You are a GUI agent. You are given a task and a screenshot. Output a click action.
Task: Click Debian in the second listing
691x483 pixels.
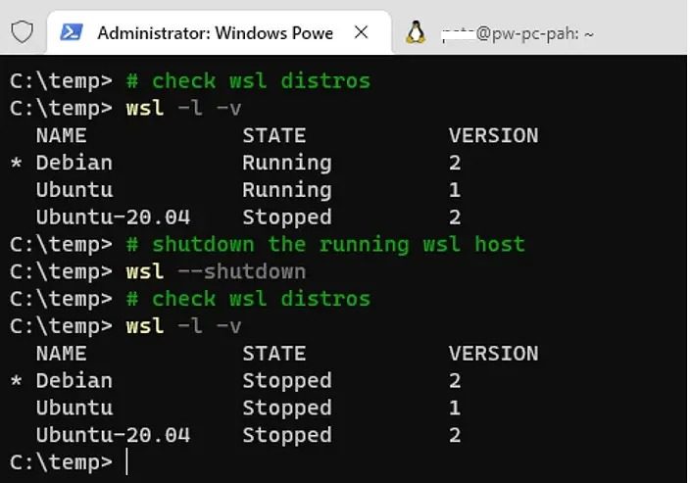click(74, 380)
